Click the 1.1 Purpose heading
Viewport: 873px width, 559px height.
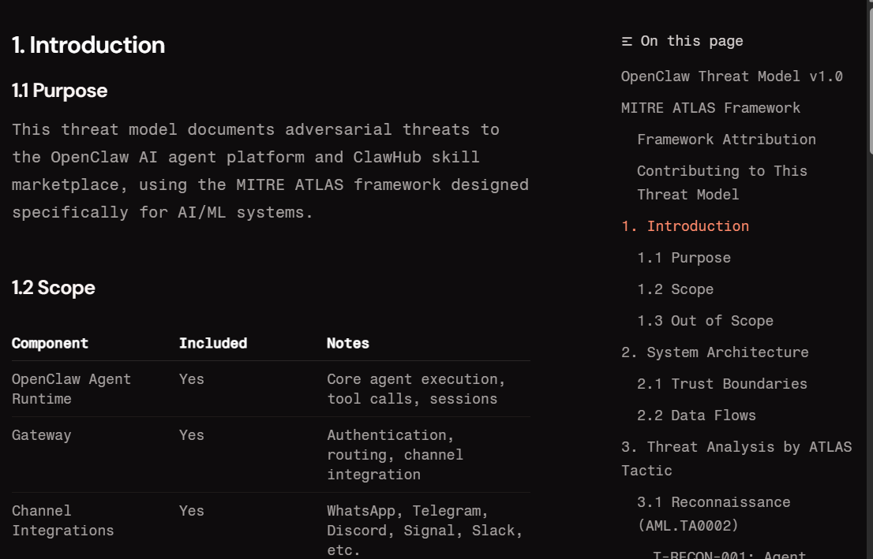point(59,91)
